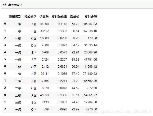
Task: Click the cell value 2424
Action: [x=45, y=60]
